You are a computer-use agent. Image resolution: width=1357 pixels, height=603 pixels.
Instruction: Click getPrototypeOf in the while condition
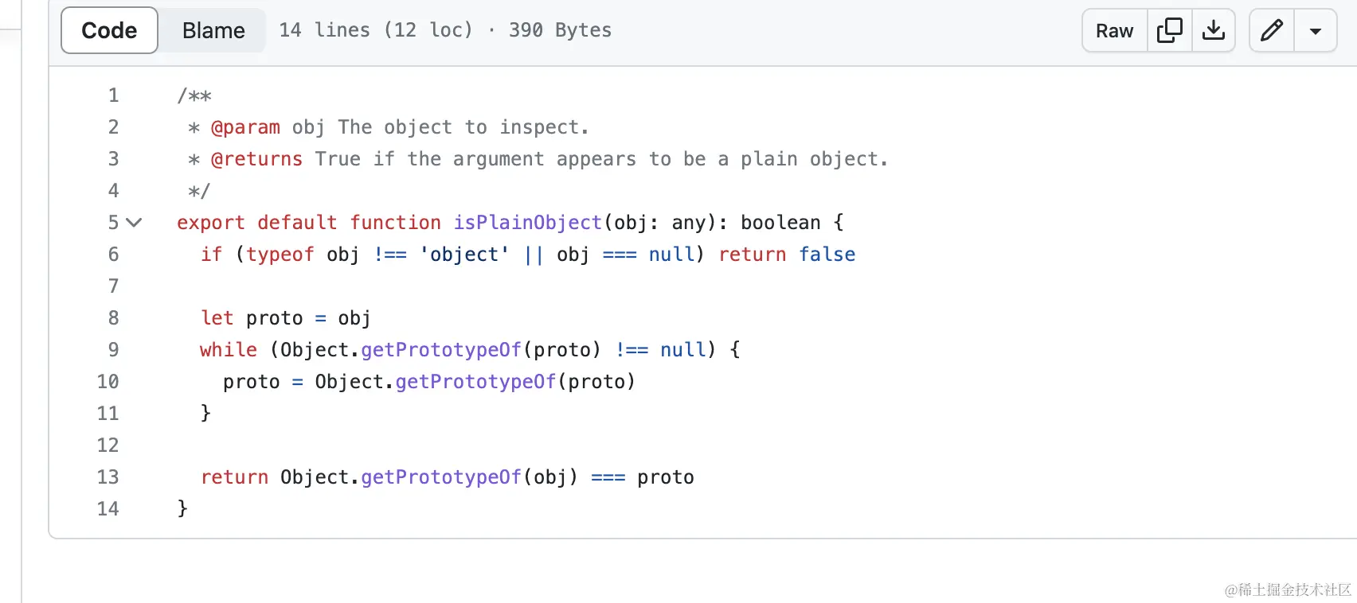tap(441, 350)
